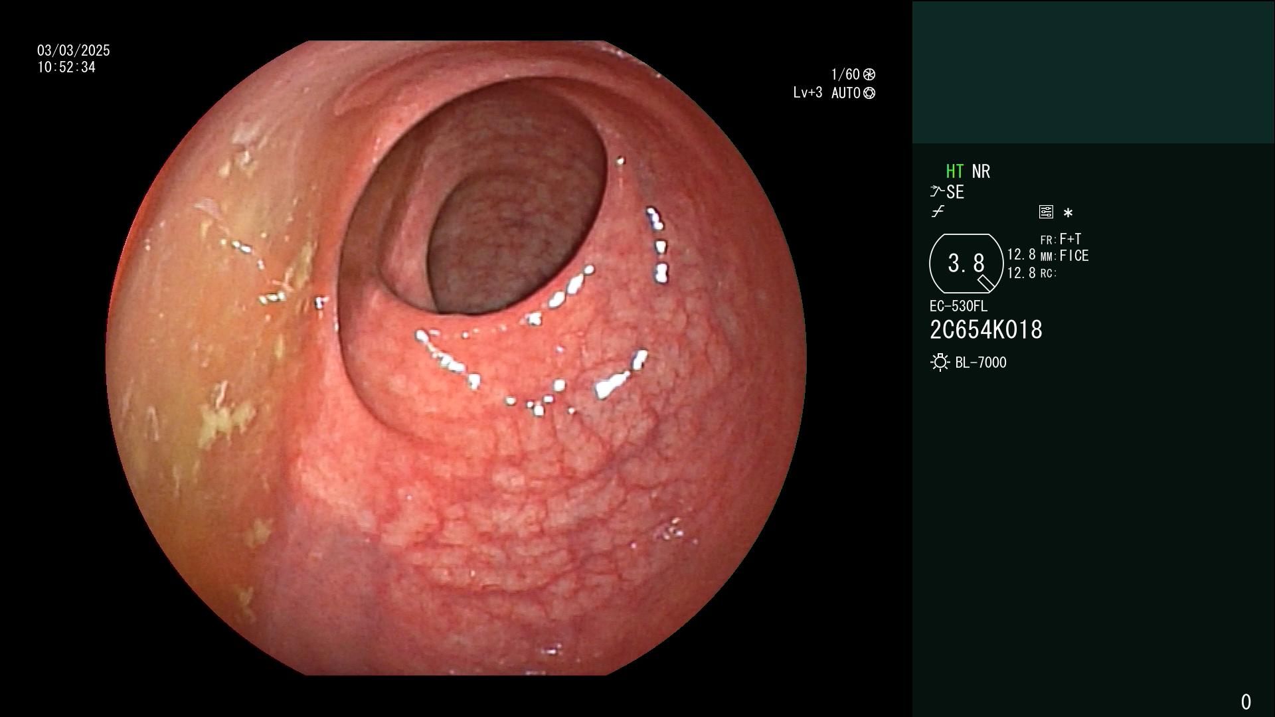This screenshot has height=717, width=1275.
Task: Click the shutter speed icon beside 1/60
Action: (869, 74)
